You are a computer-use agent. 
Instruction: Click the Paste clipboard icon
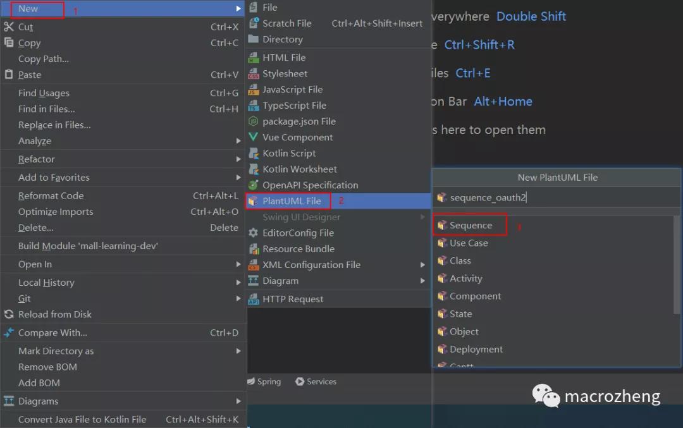point(9,74)
